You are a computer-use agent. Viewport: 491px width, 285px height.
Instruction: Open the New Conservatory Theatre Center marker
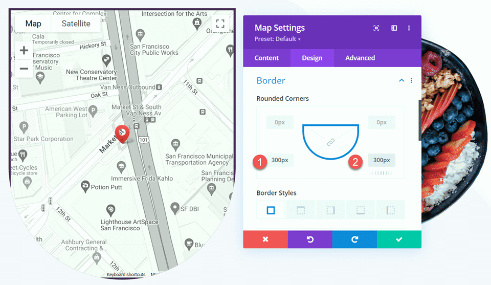pos(106,60)
